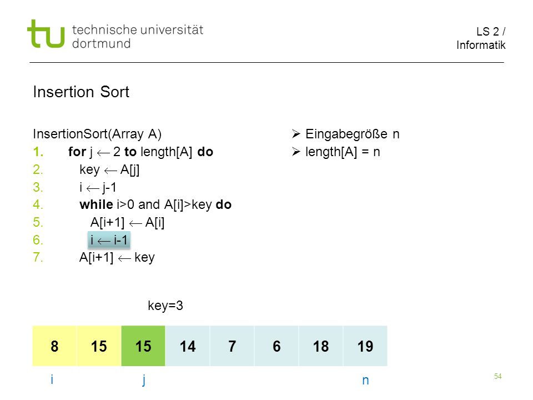This screenshot has width=533, height=400.
Task: Click the array cell containing 18
Action: (321, 346)
